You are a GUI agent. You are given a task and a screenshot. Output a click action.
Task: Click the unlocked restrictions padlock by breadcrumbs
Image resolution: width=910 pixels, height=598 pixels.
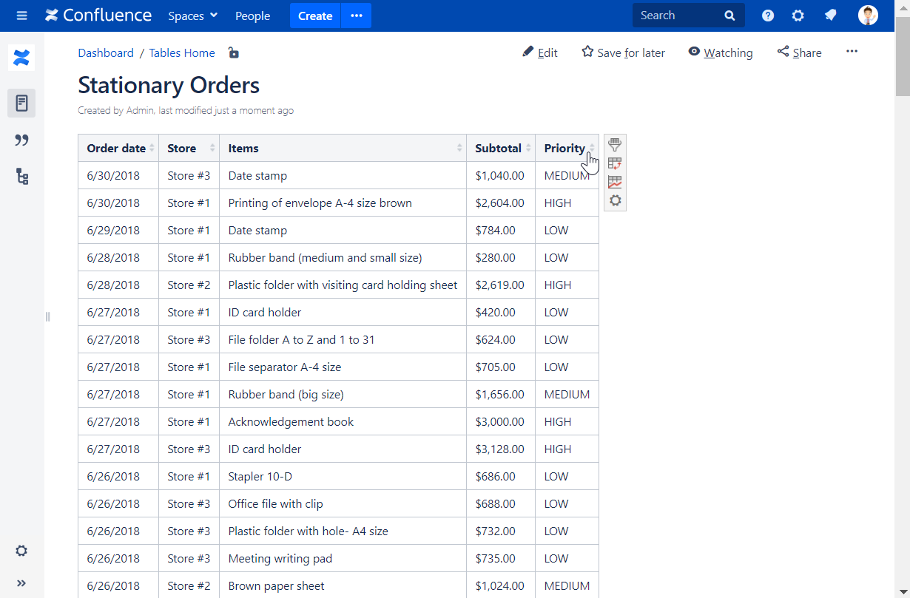(x=234, y=52)
